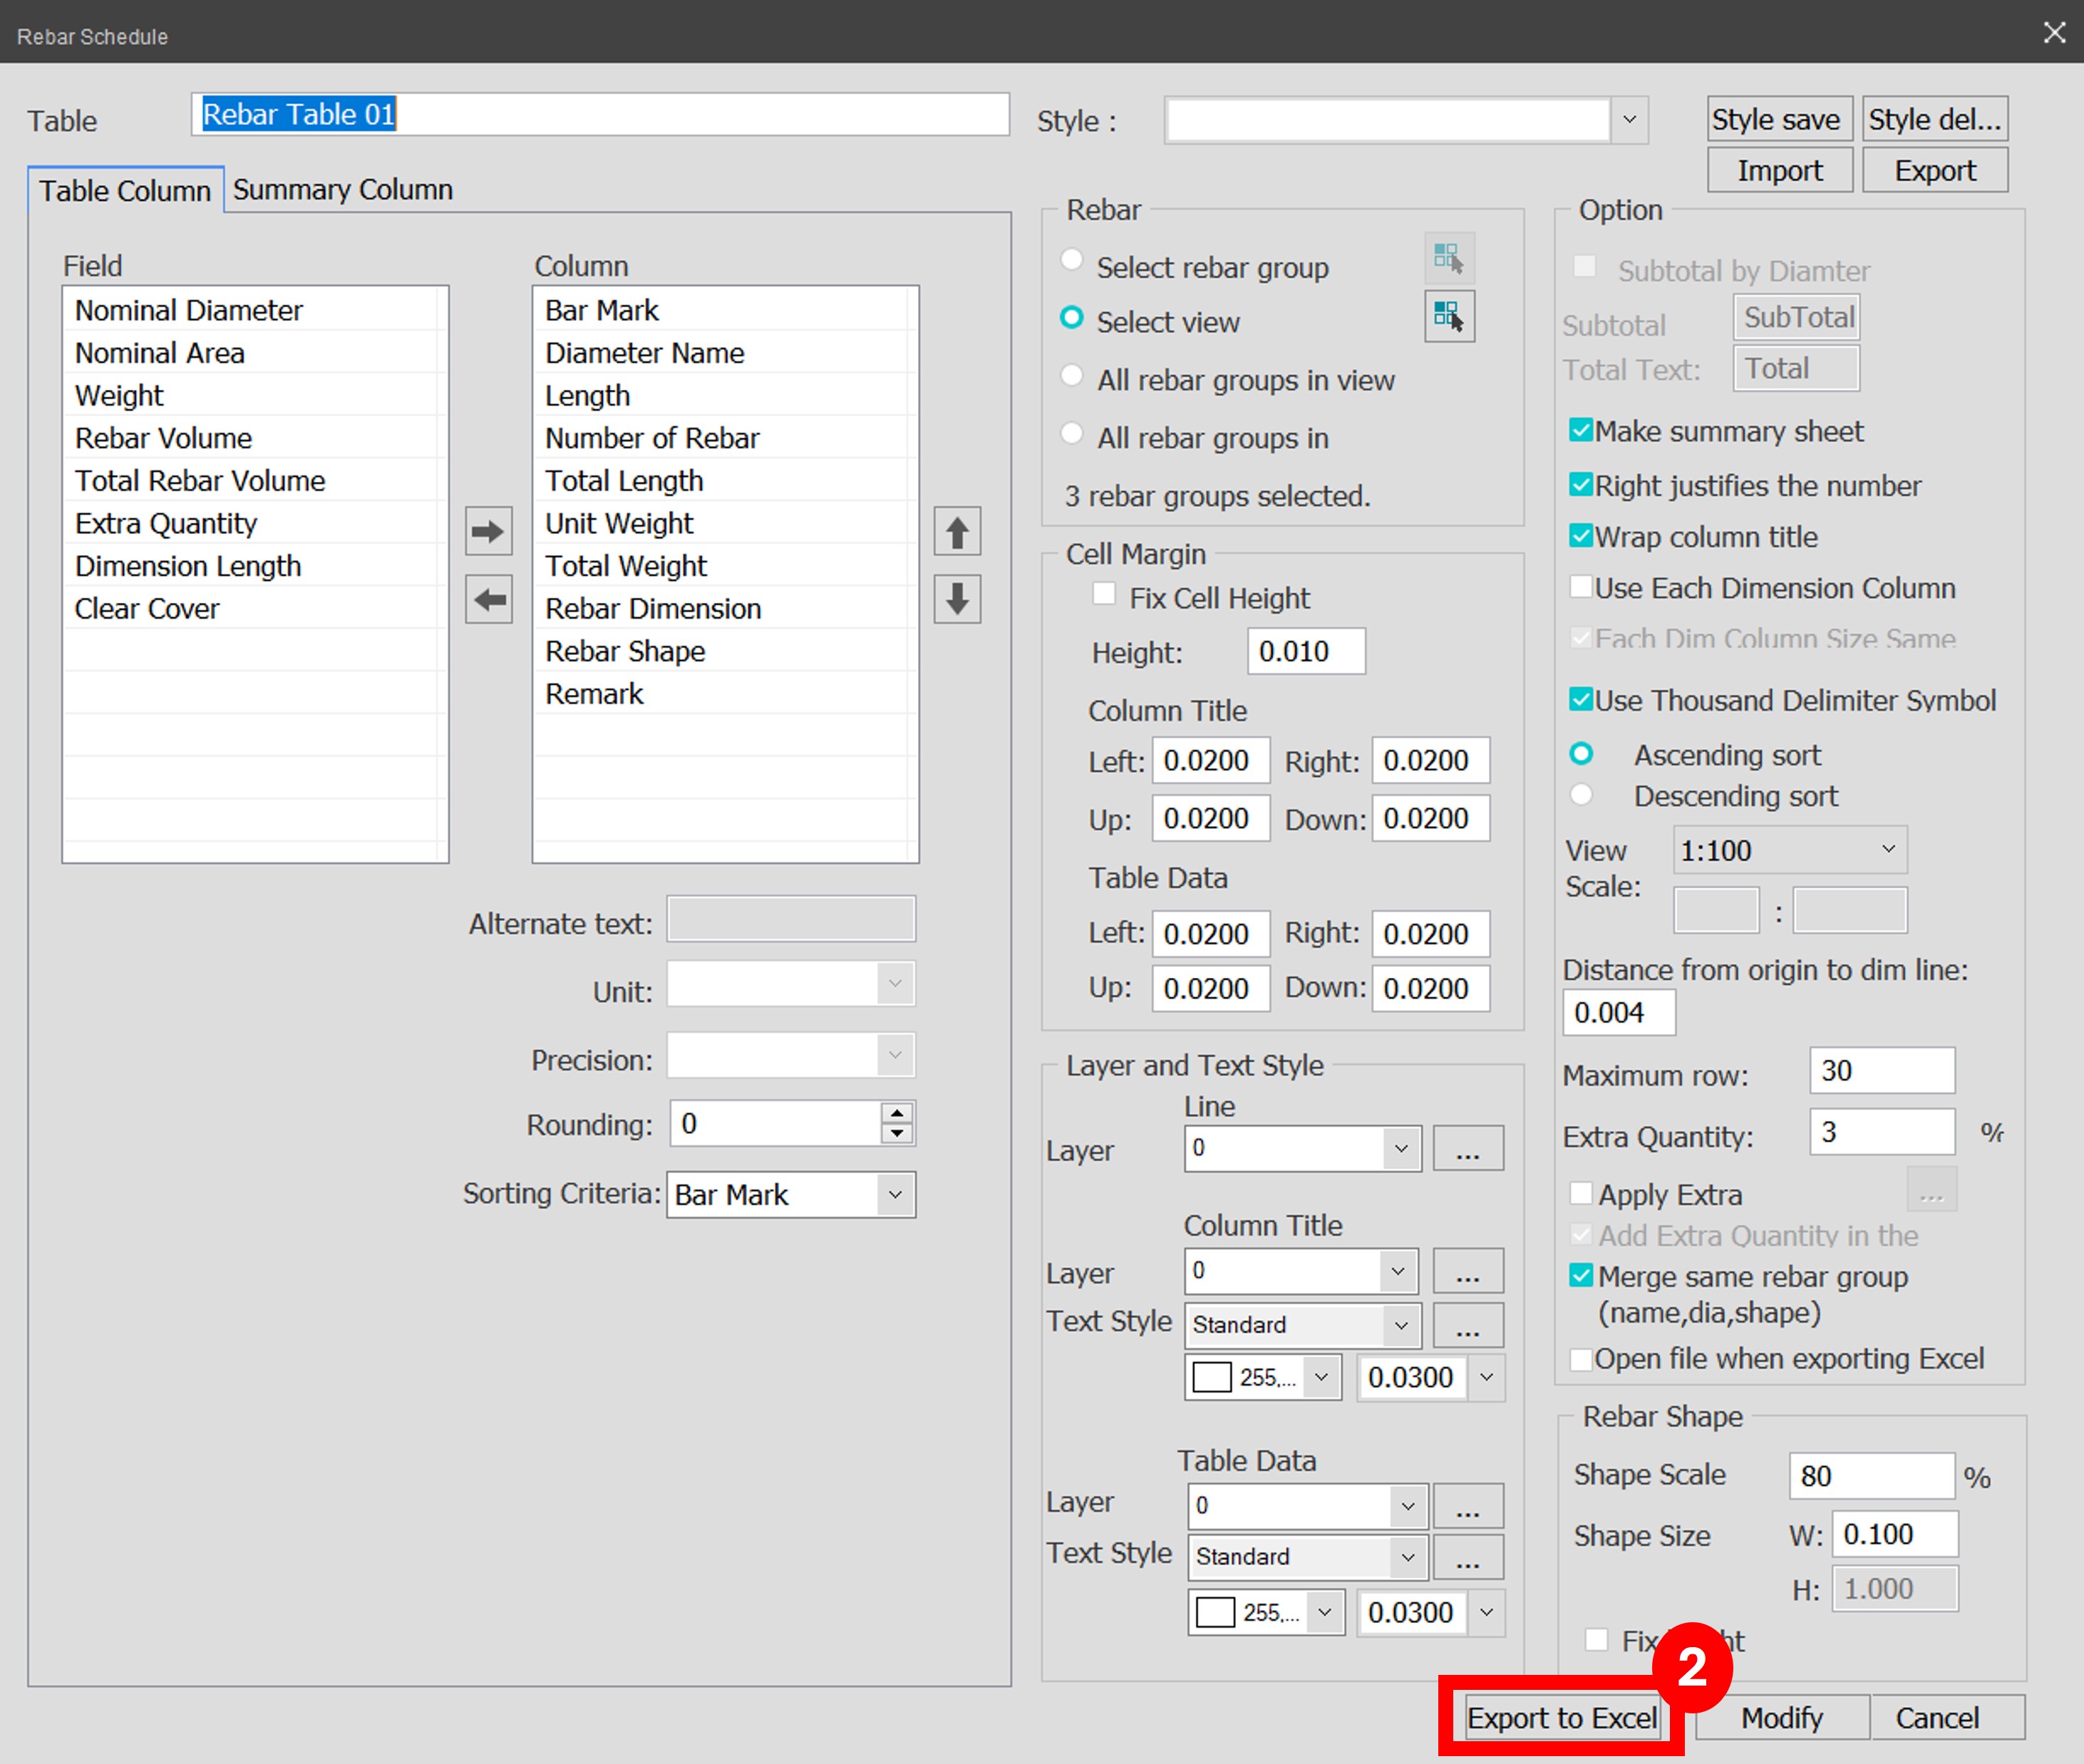Image resolution: width=2084 pixels, height=1764 pixels.
Task: Select the Table Column tab
Action: point(125,190)
